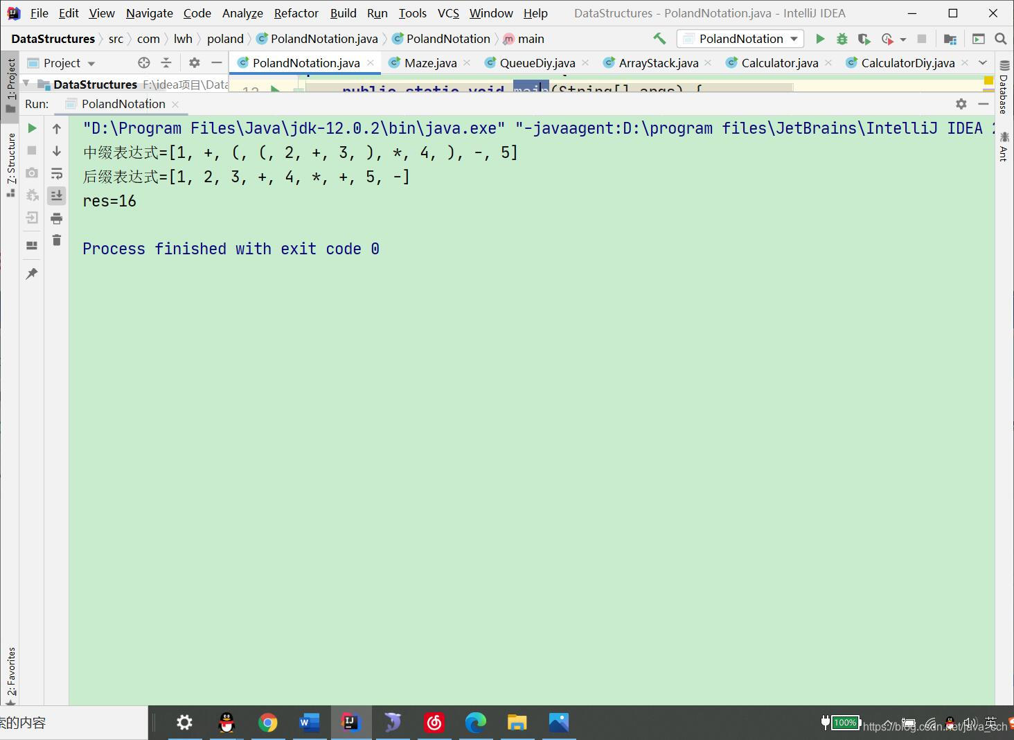
Task: Collapse the DataStructures tree root
Action: [26, 84]
